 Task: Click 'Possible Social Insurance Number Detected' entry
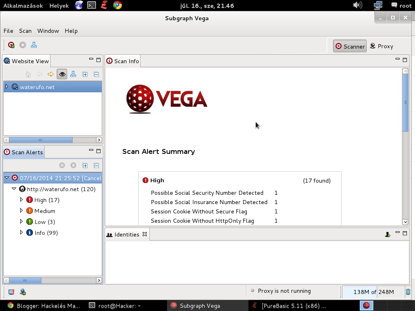point(209,202)
